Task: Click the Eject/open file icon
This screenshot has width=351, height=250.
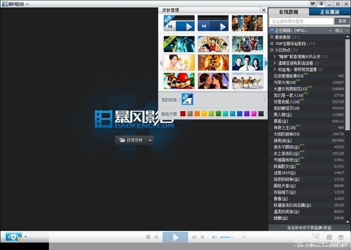Action: pos(202,237)
